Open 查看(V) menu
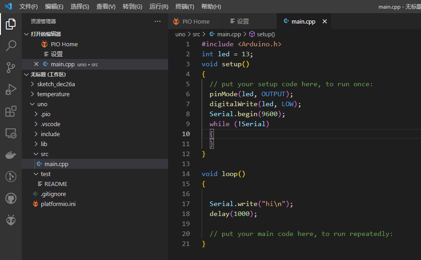The width and height of the screenshot is (421, 260). click(x=106, y=6)
